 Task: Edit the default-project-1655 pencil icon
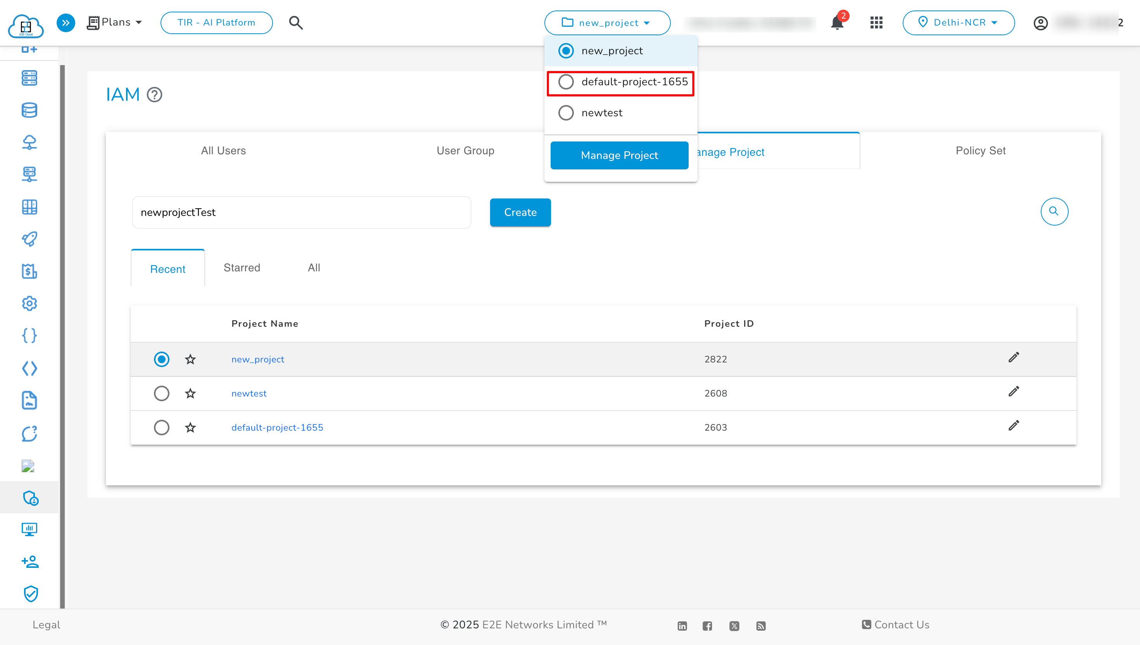[x=1013, y=426]
